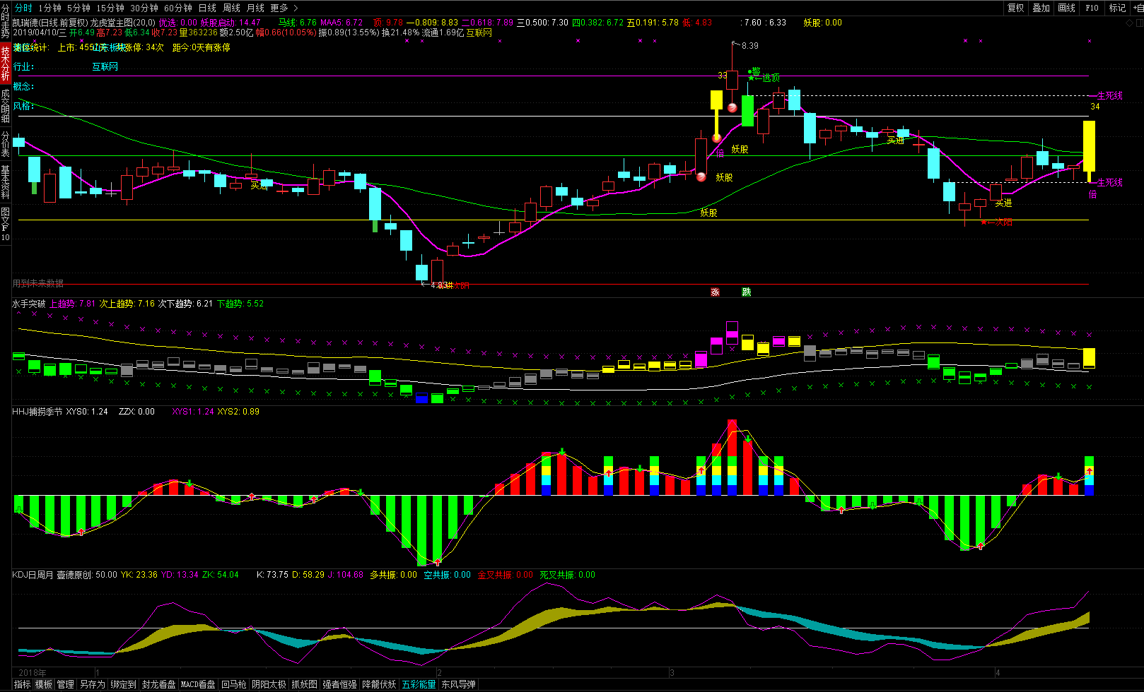
Task: Click the 涨 marker below the chart
Action: click(716, 292)
